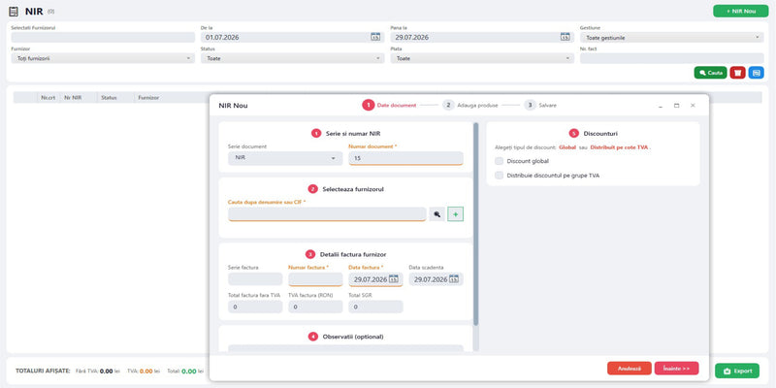Open calendar icon in Data scadenta field
Screen dimensions: 776x388
click(x=454, y=279)
